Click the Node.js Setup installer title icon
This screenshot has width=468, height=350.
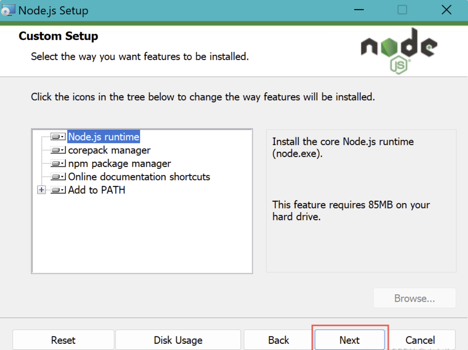click(8, 10)
